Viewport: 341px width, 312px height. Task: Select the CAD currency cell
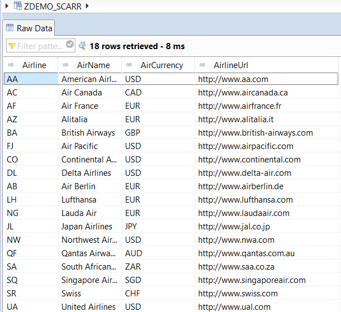coord(159,93)
